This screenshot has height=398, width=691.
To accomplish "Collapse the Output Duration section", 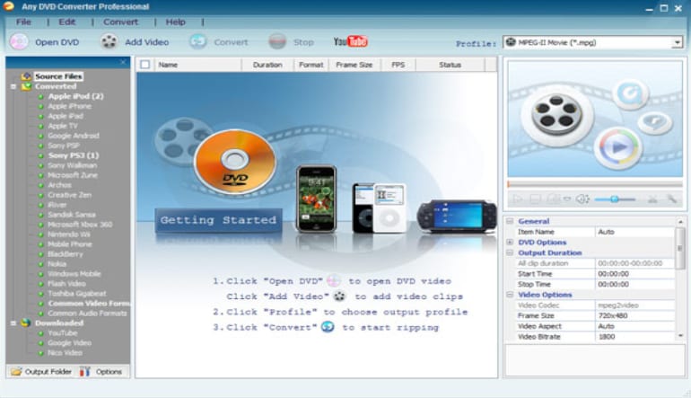I will click(510, 252).
